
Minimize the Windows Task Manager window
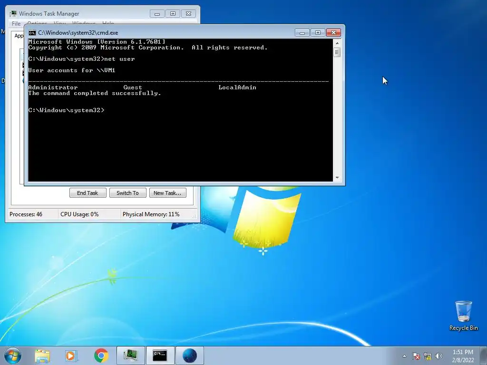point(157,14)
